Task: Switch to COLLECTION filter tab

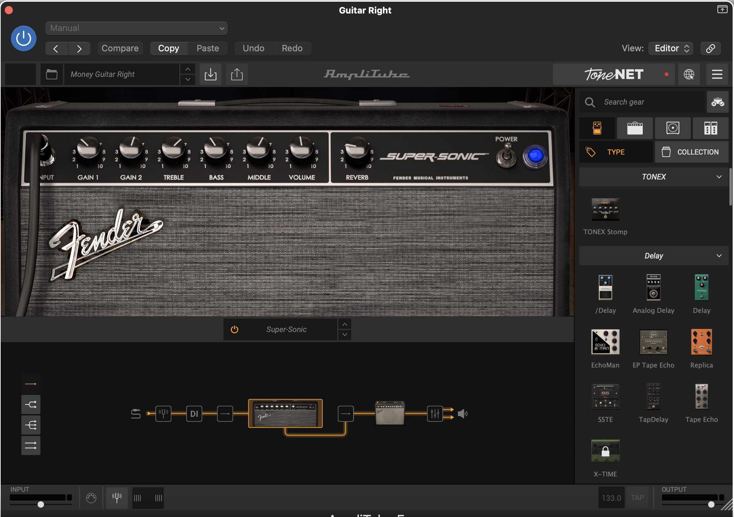Action: [x=692, y=152]
